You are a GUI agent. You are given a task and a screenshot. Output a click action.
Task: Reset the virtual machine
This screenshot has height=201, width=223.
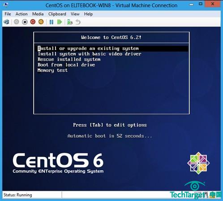coord(60,22)
